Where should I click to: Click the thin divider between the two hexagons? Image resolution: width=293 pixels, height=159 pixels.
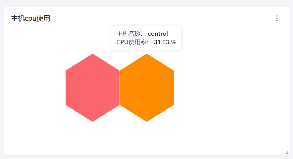[x=120, y=88]
